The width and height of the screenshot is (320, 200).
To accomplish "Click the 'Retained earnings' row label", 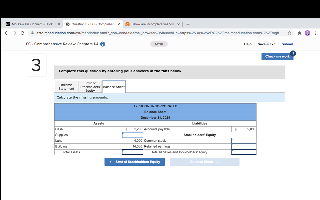I will coord(157,146).
